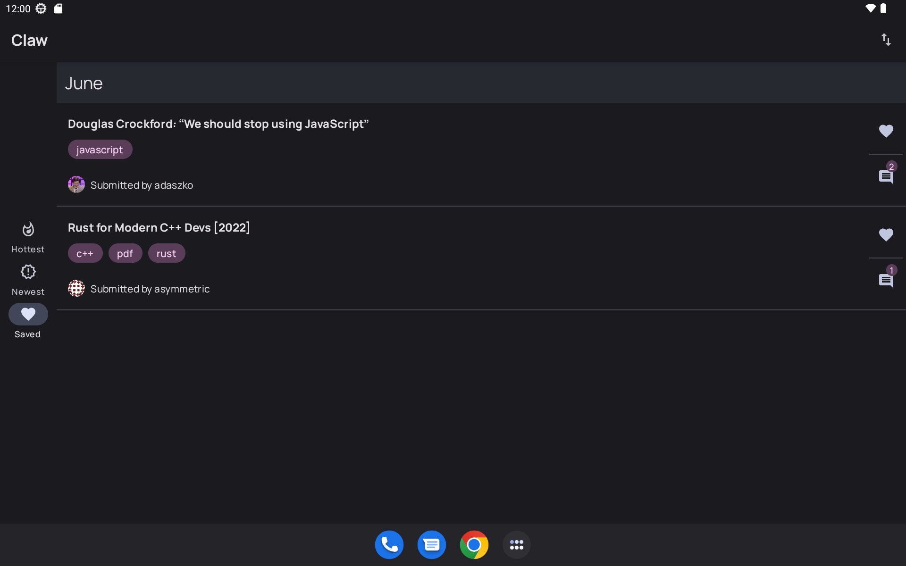The height and width of the screenshot is (566, 906).
Task: Click the sort arrows icon in header
Action: 886,40
